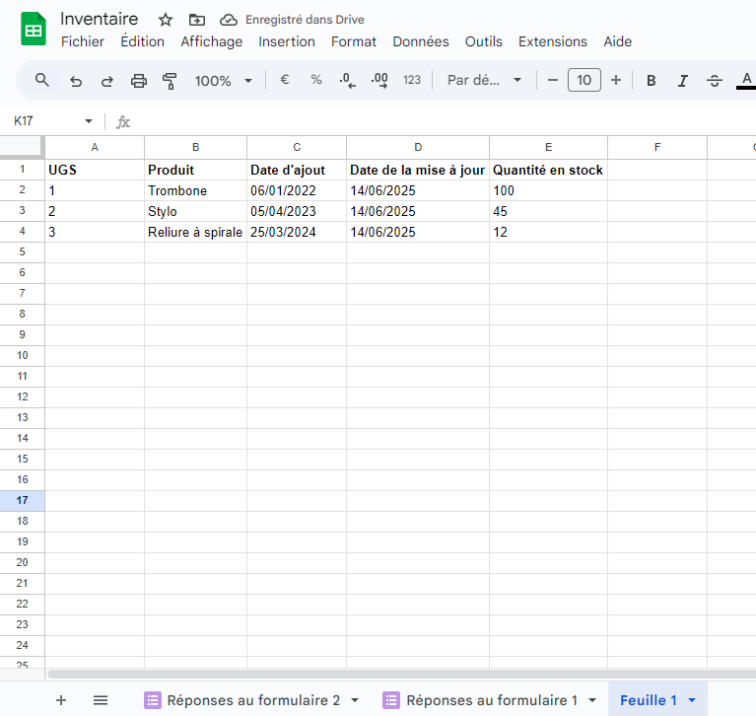The image size is (756, 716).
Task: Click the font size field showing 10
Action: click(584, 80)
